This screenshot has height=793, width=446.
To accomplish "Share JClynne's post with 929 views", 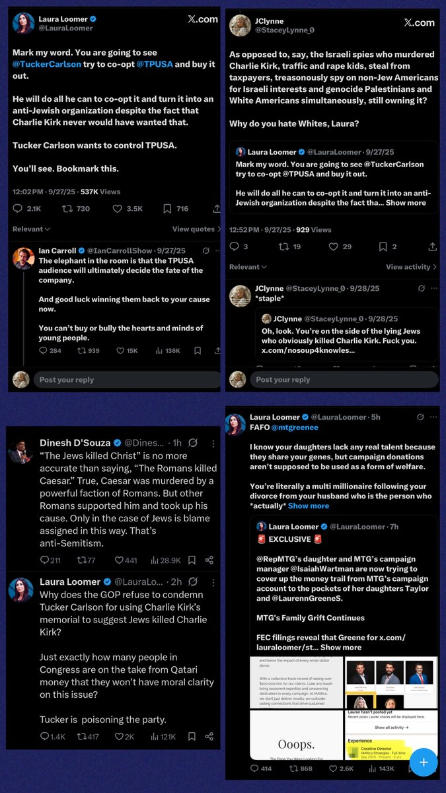I will [432, 246].
